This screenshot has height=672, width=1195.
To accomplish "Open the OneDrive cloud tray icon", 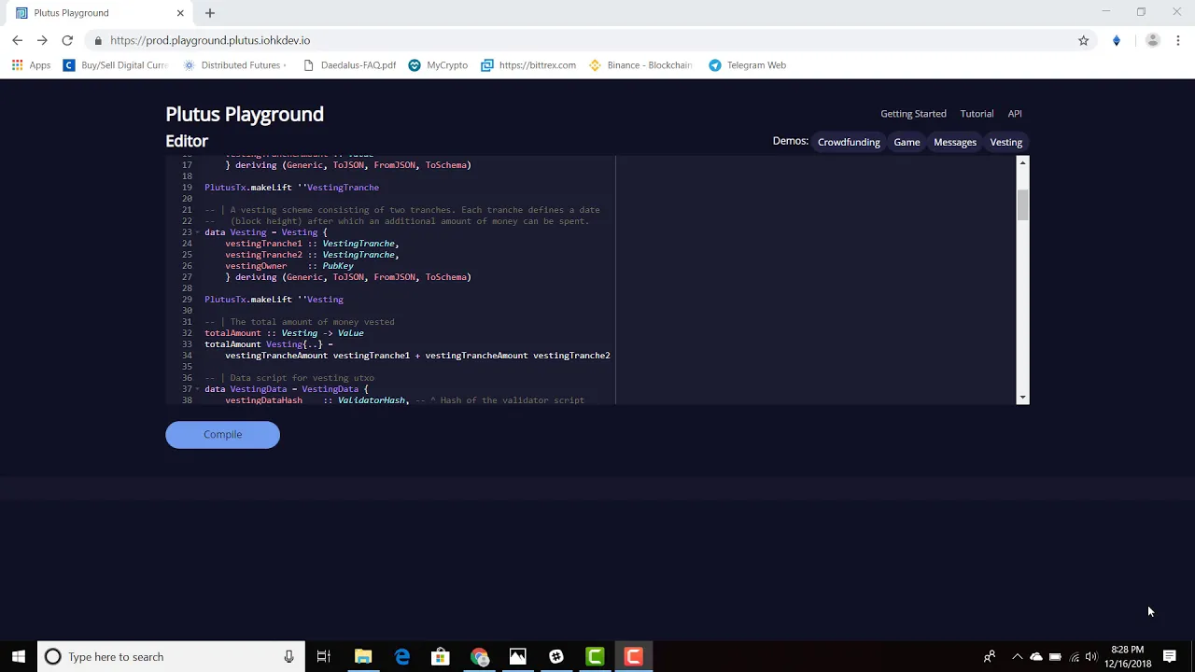I will point(1035,656).
